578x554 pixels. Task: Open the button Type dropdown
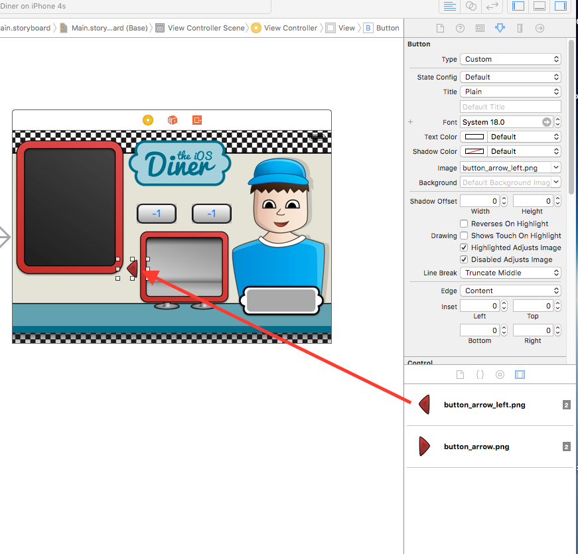(x=510, y=59)
